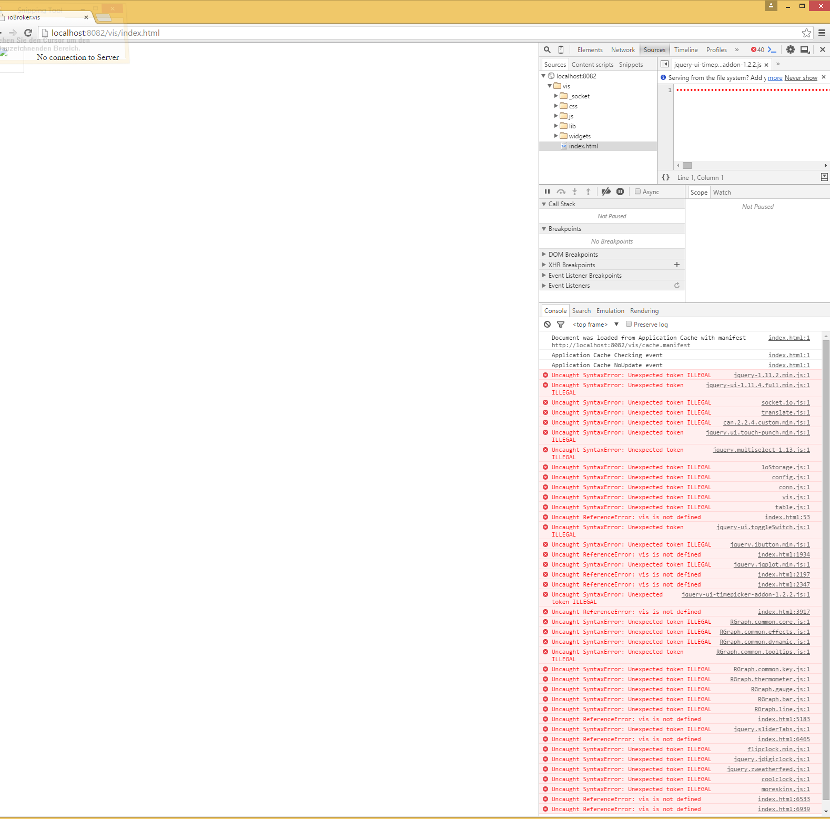Focus the address bar showing localhost:8082/vis/index.html
Screen dimensions: 830x819
pos(421,33)
